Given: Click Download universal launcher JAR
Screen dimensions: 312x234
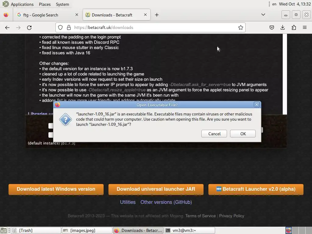Looking at the screenshot, I should point(156,189).
